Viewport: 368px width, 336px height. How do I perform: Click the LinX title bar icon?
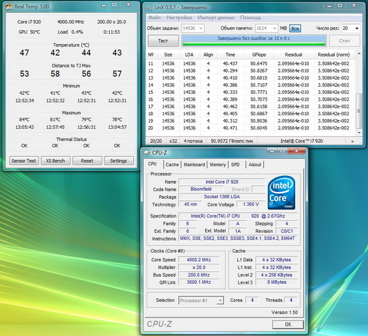pyautogui.click(x=150, y=6)
